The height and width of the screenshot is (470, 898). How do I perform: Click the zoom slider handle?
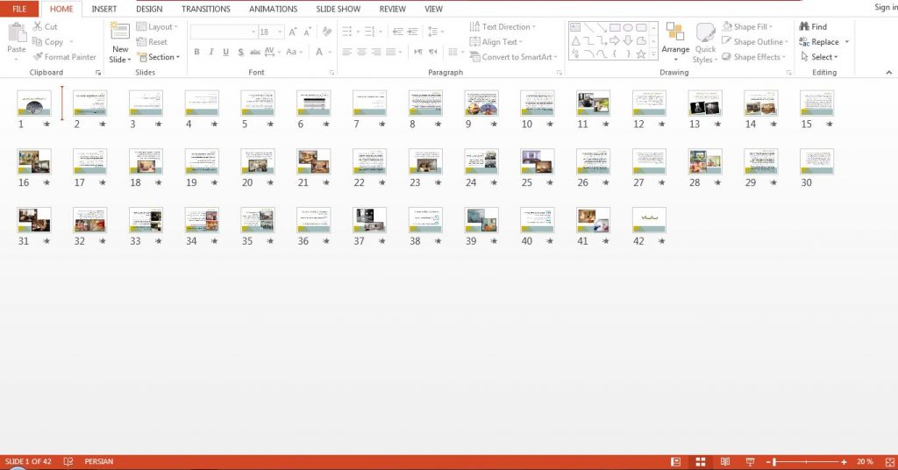775,461
